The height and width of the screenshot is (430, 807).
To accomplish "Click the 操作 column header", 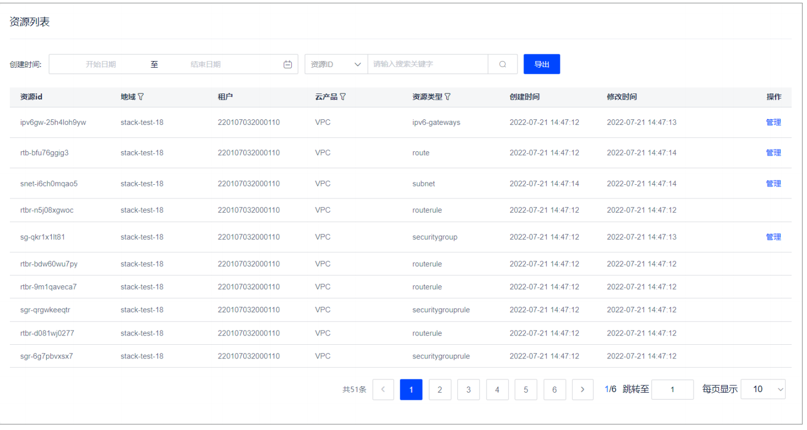I will pos(773,97).
